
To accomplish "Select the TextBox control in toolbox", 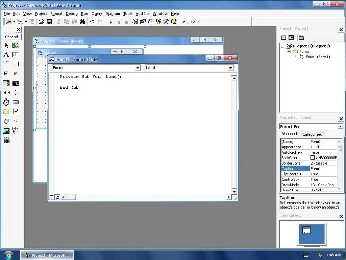I will [16, 55].
